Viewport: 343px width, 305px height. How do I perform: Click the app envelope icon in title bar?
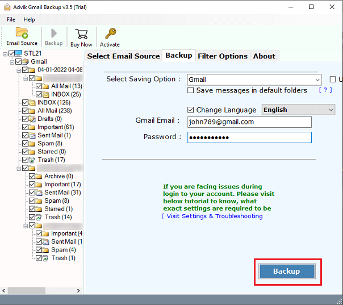coord(7,7)
